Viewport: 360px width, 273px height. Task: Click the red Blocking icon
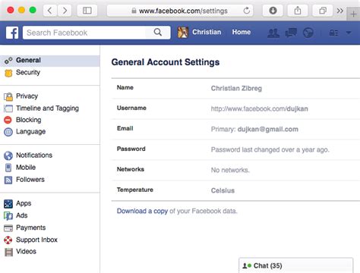8,120
